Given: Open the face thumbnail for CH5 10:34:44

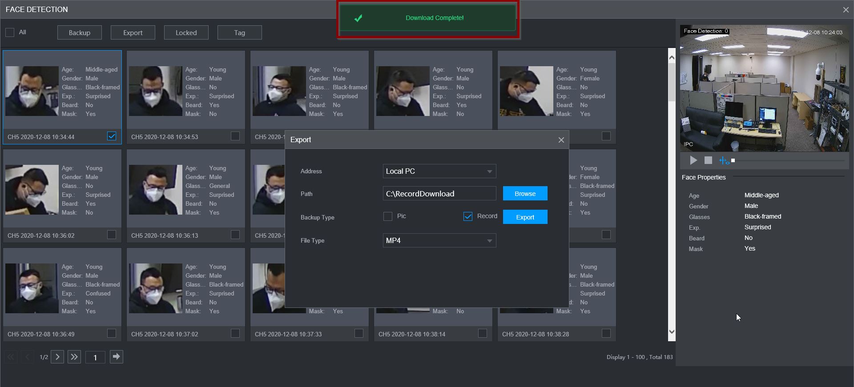Looking at the screenshot, I should point(32,91).
